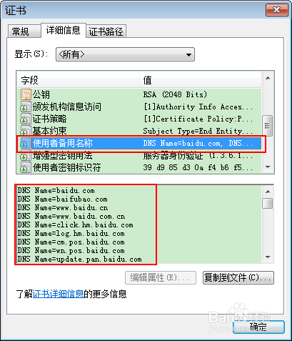Click the dropdown arrow of 显示 combo box
Screen dimensions: 292x341
point(188,55)
